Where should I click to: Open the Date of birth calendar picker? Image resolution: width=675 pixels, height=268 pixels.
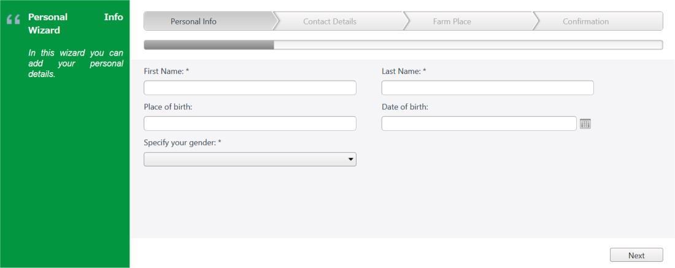pyautogui.click(x=585, y=124)
